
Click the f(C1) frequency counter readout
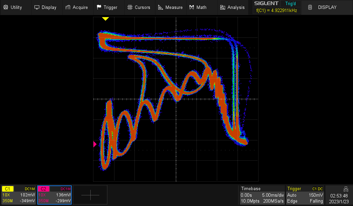click(277, 11)
